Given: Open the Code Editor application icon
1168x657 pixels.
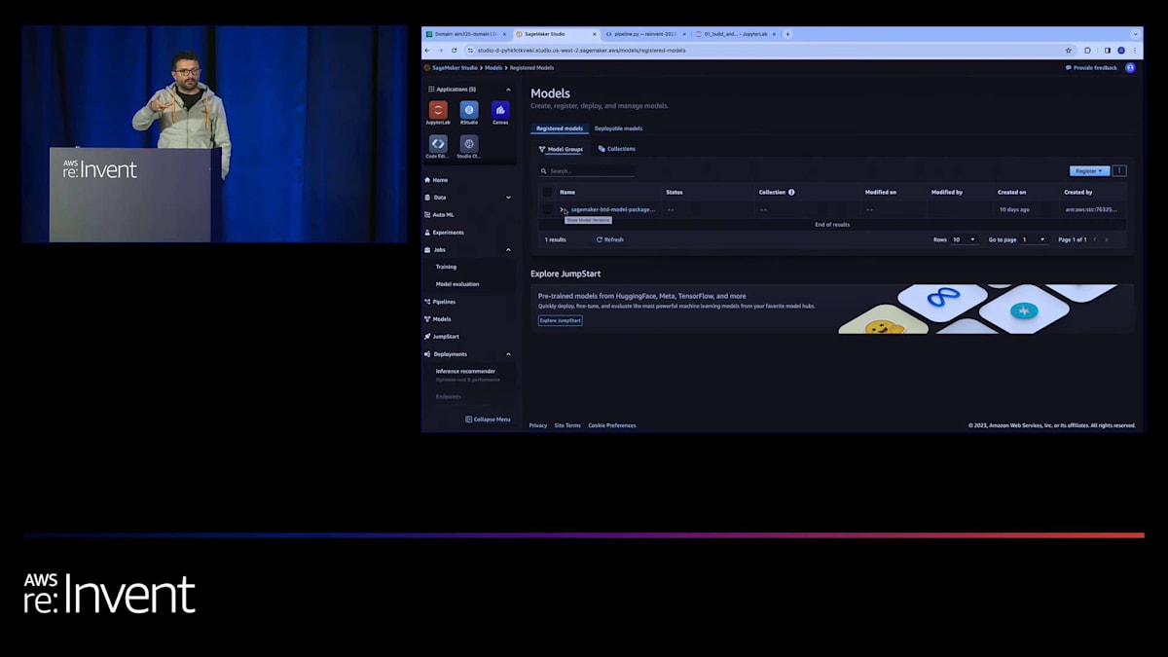Looking at the screenshot, I should [x=438, y=144].
